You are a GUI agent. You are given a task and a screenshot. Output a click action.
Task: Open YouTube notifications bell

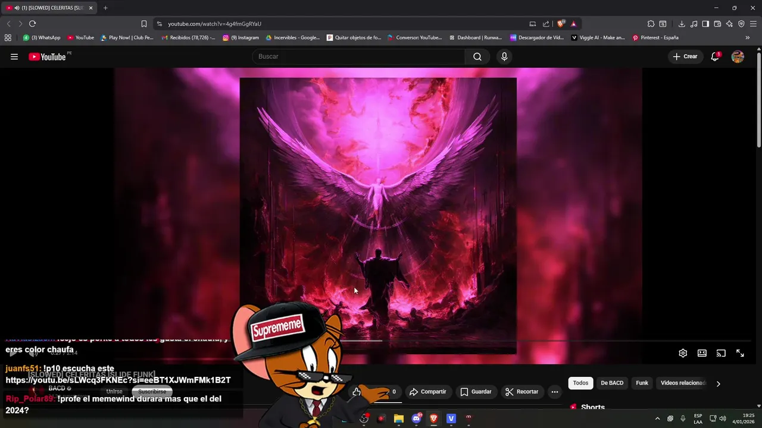715,56
